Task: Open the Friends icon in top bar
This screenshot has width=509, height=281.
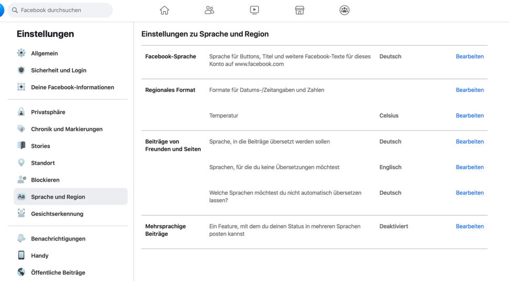Action: coord(210,11)
